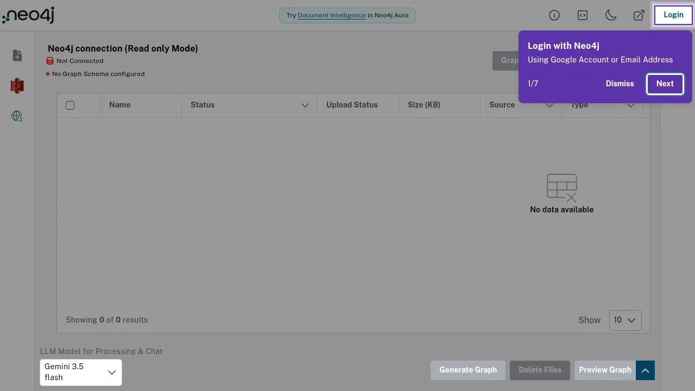The height and width of the screenshot is (391, 695).
Task: Open the info (about) icon
Action: (554, 15)
